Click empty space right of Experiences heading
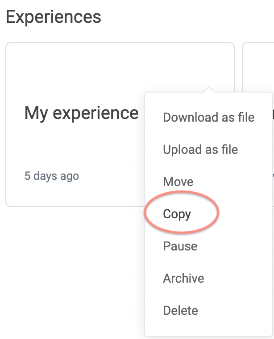This screenshot has height=339, width=274. pos(187,17)
